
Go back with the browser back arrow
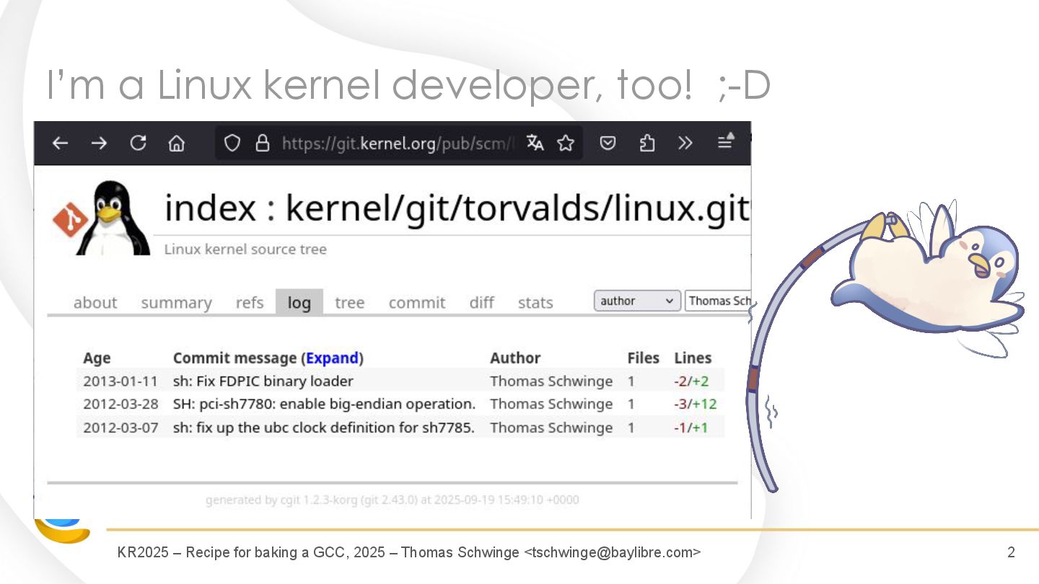[x=60, y=143]
